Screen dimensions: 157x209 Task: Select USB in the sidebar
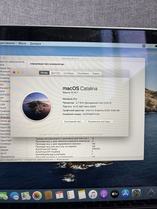(x=2, y=105)
